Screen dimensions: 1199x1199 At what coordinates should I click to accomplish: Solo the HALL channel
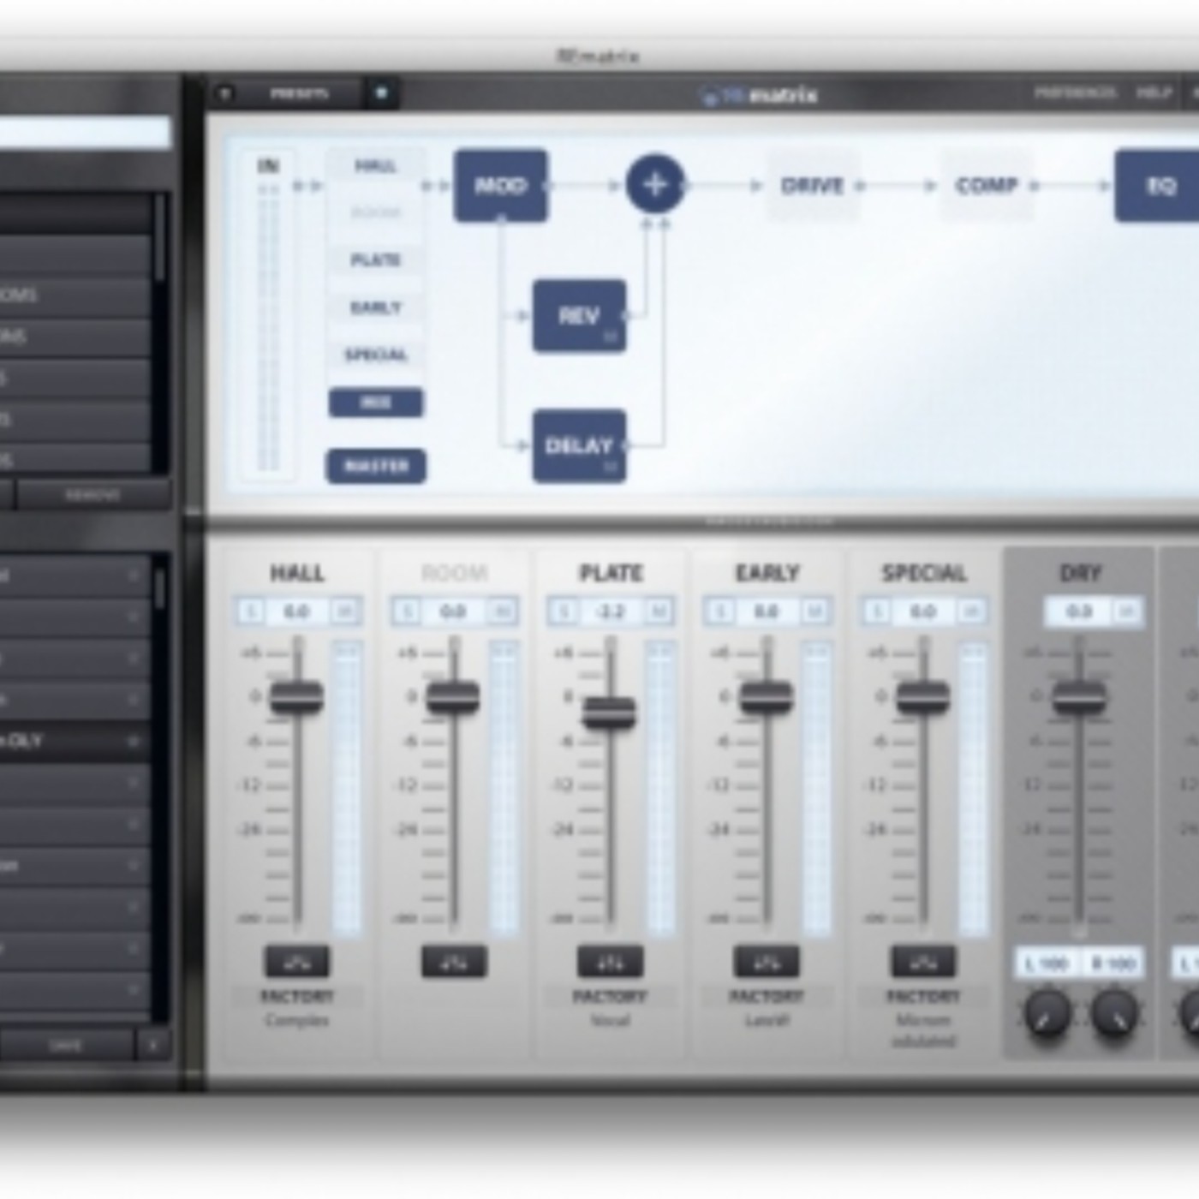(x=250, y=611)
